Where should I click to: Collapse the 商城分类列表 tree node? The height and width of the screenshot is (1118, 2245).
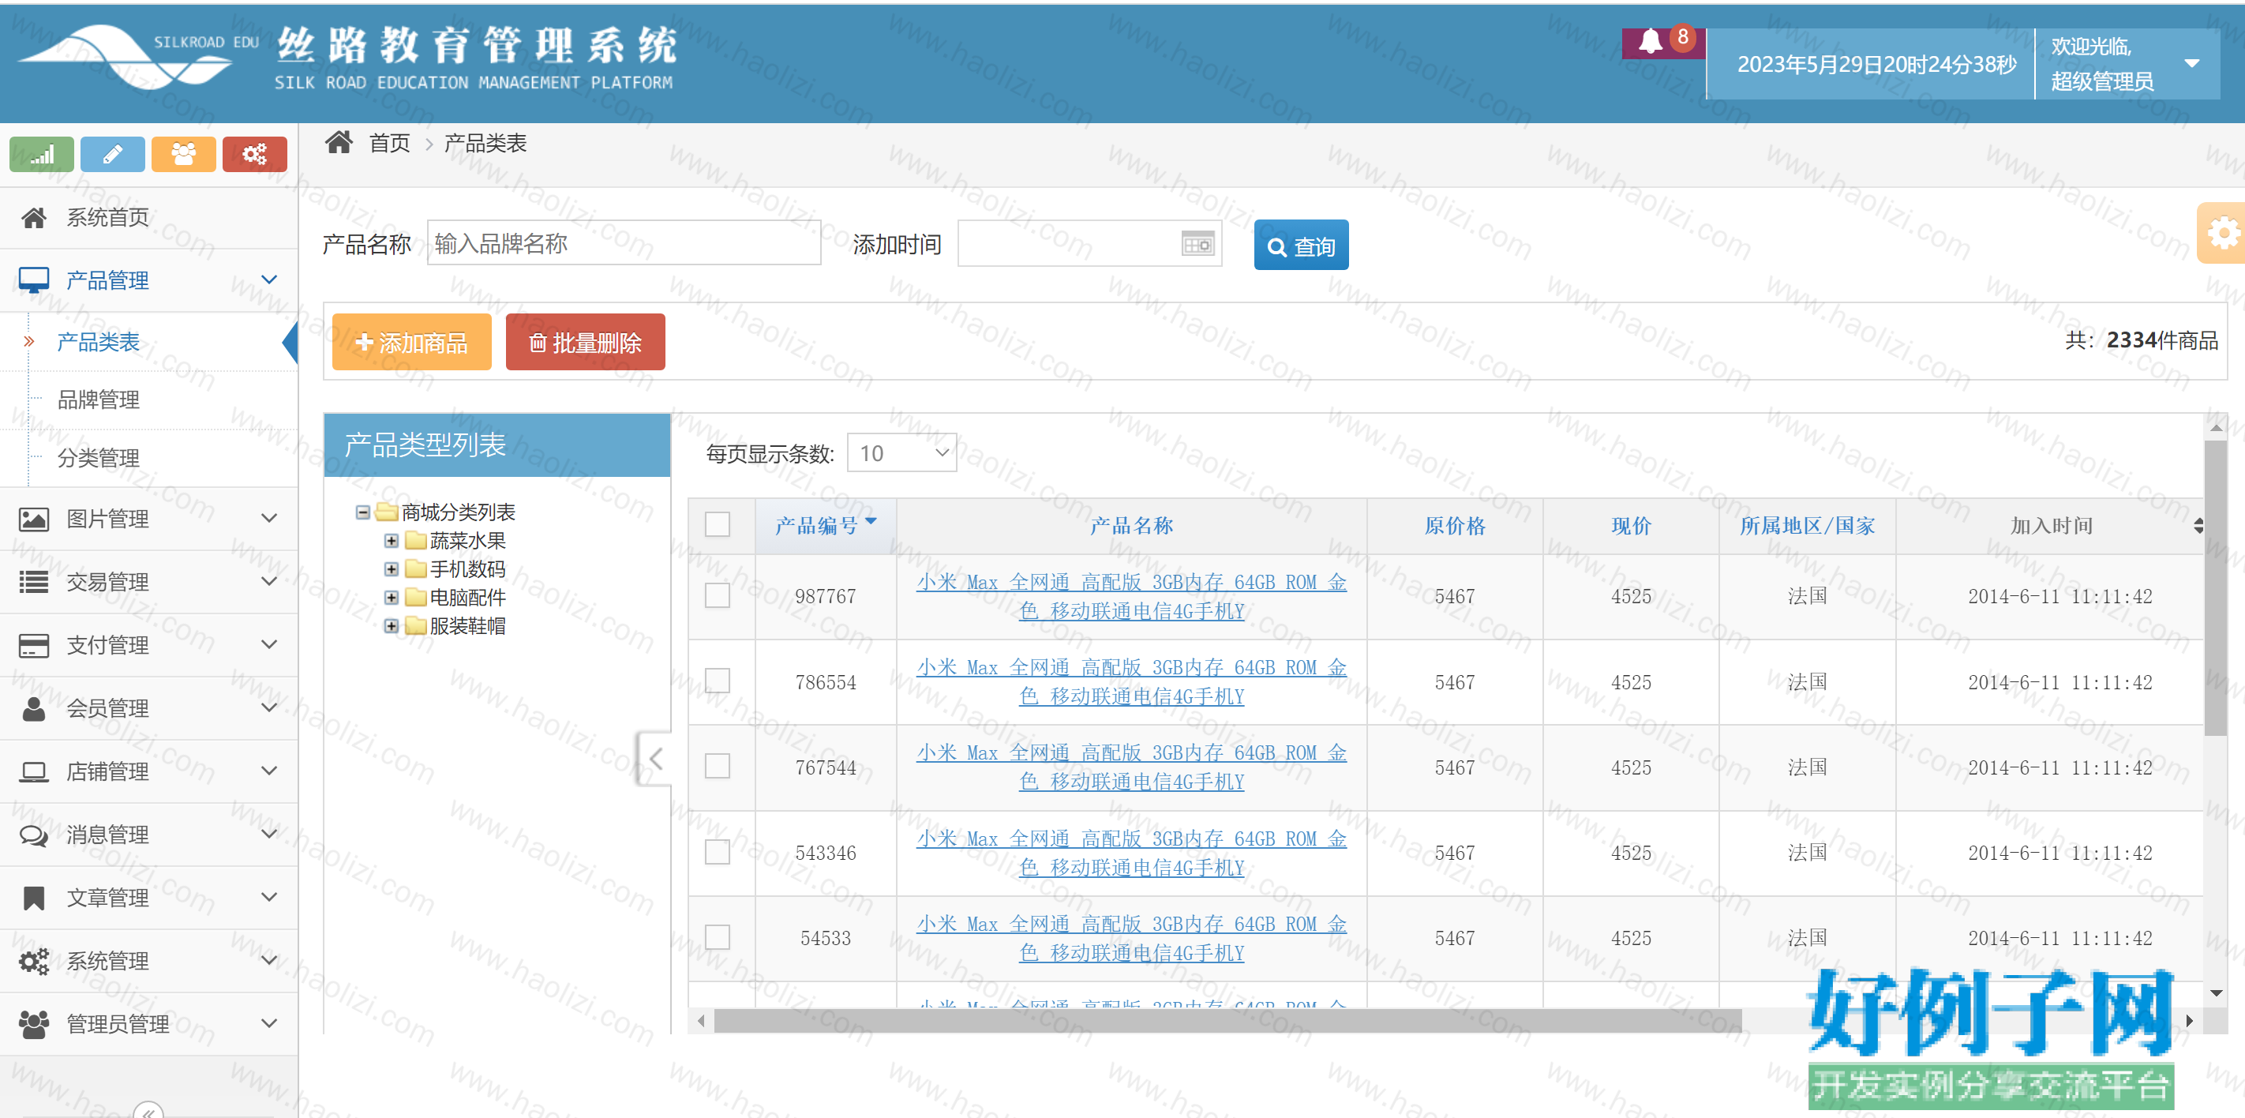(x=362, y=512)
